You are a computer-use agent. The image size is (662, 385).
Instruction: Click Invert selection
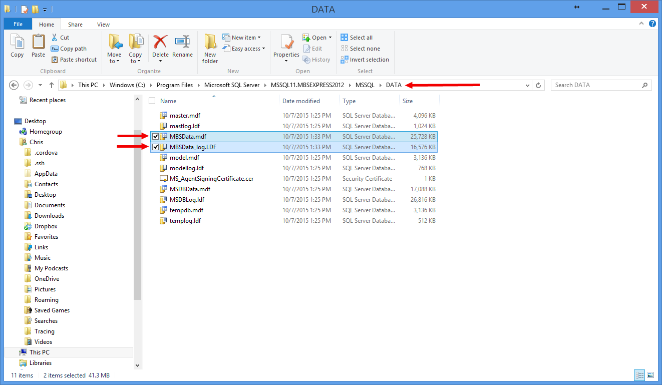pos(365,60)
